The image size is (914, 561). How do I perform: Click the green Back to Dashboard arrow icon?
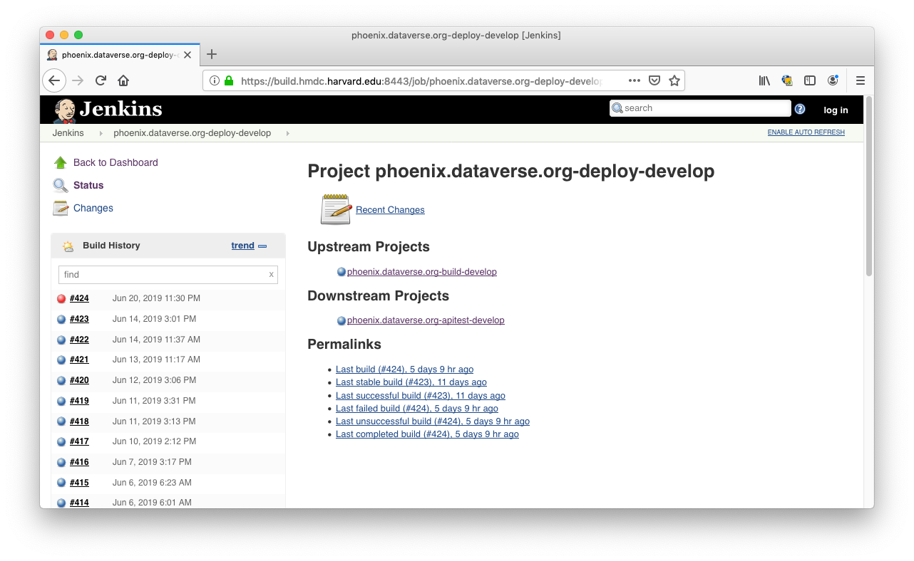coord(61,162)
